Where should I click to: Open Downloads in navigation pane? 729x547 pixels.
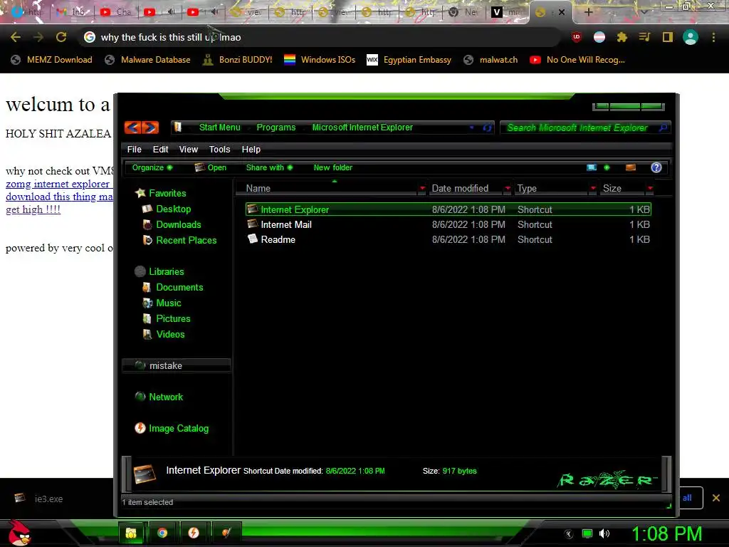(172, 224)
